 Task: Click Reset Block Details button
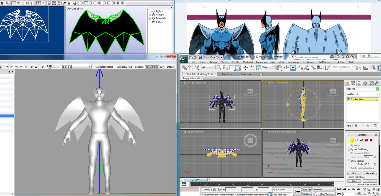click(x=104, y=67)
